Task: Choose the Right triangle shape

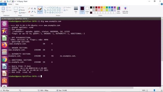Action: pos(45,10)
